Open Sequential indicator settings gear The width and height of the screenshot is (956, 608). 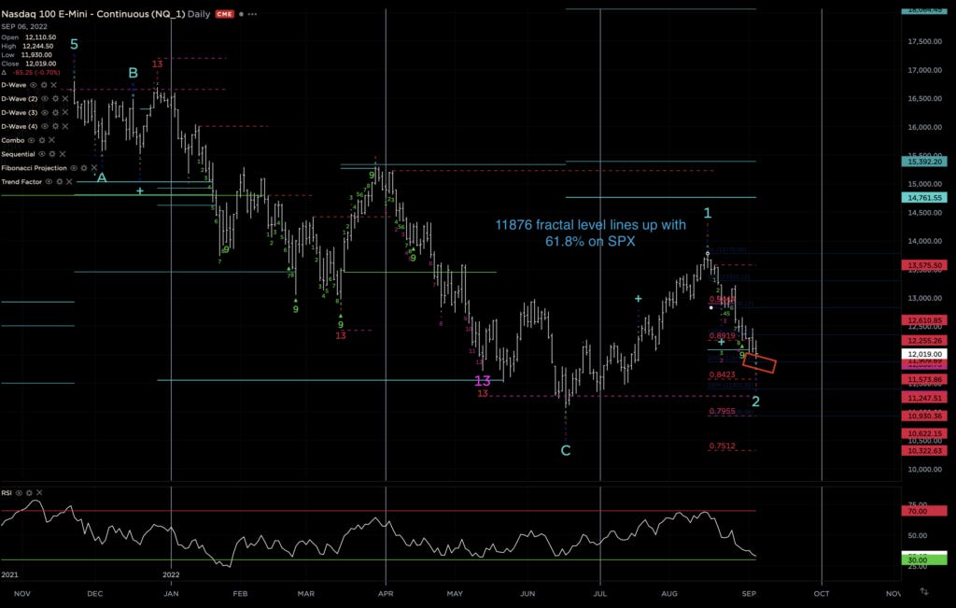click(x=52, y=154)
